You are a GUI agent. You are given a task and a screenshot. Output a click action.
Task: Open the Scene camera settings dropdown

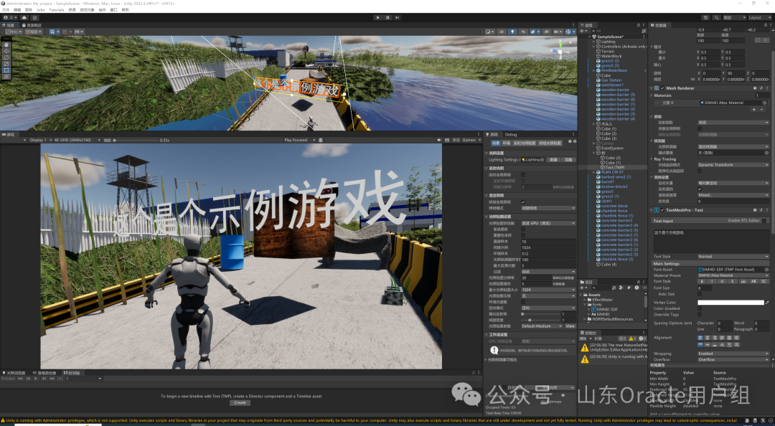coord(558,32)
